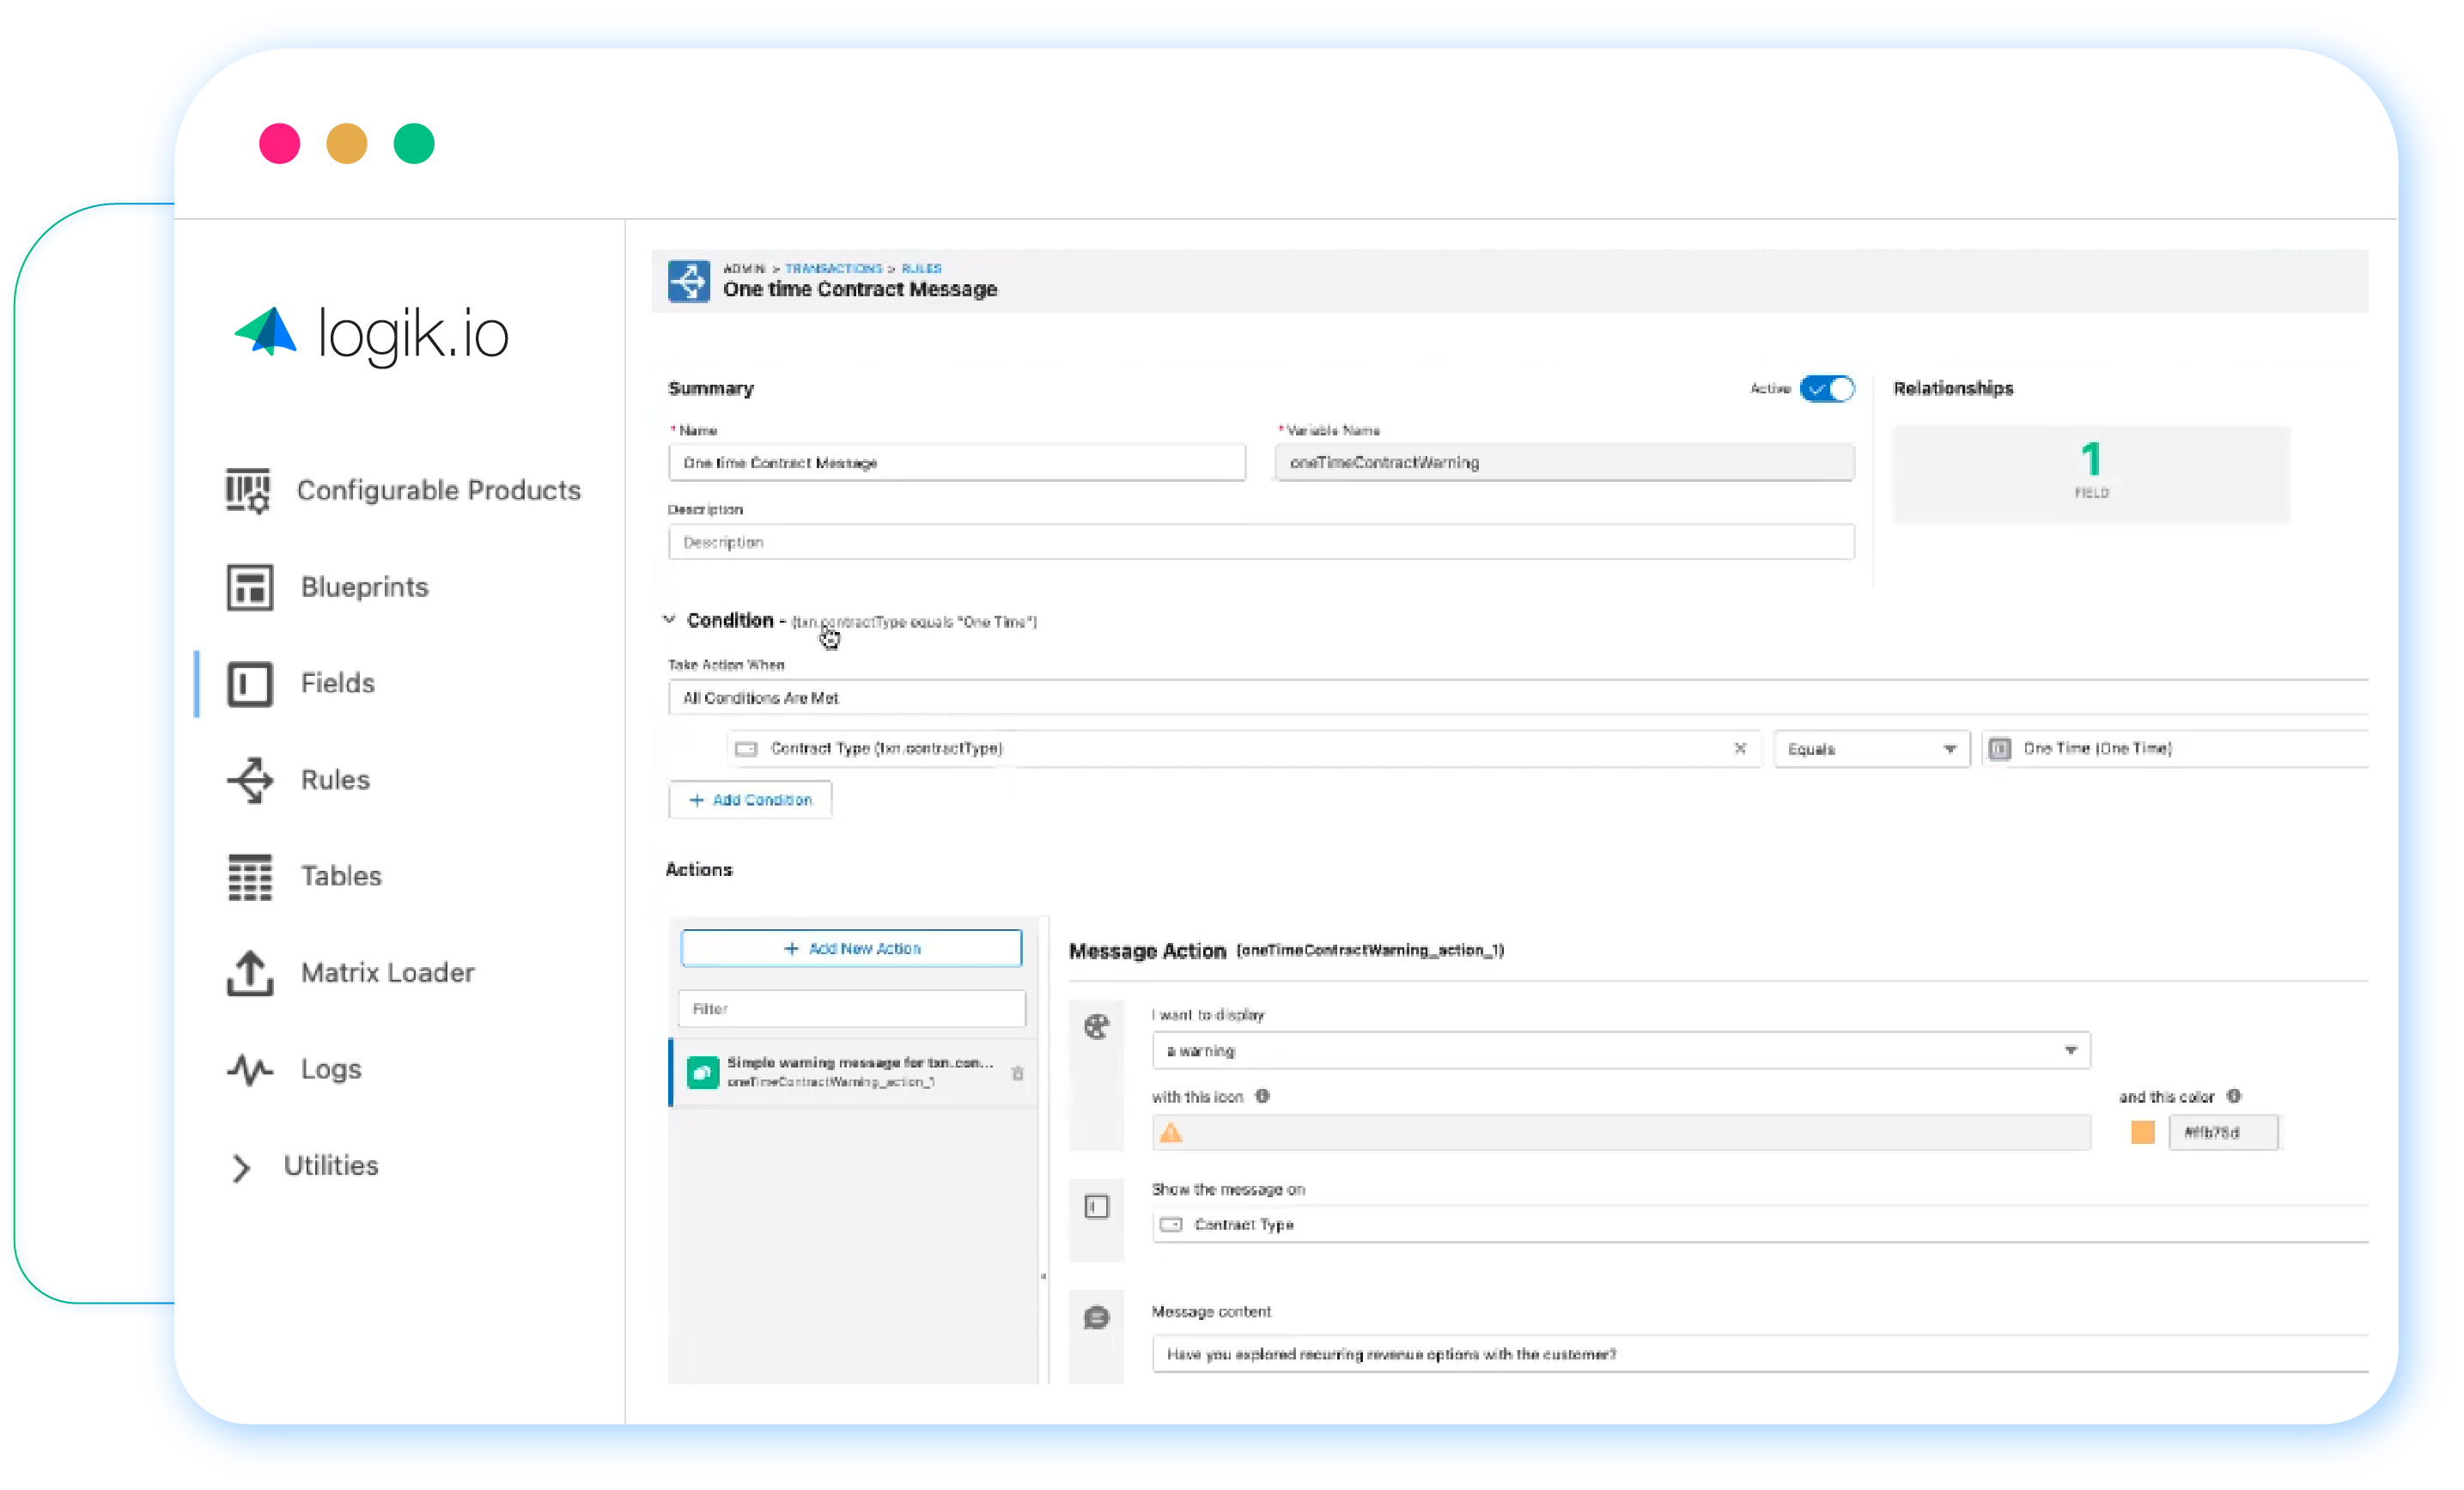The image size is (2464, 1490).
Task: Click the Matrix Loader upload icon
Action: point(250,972)
